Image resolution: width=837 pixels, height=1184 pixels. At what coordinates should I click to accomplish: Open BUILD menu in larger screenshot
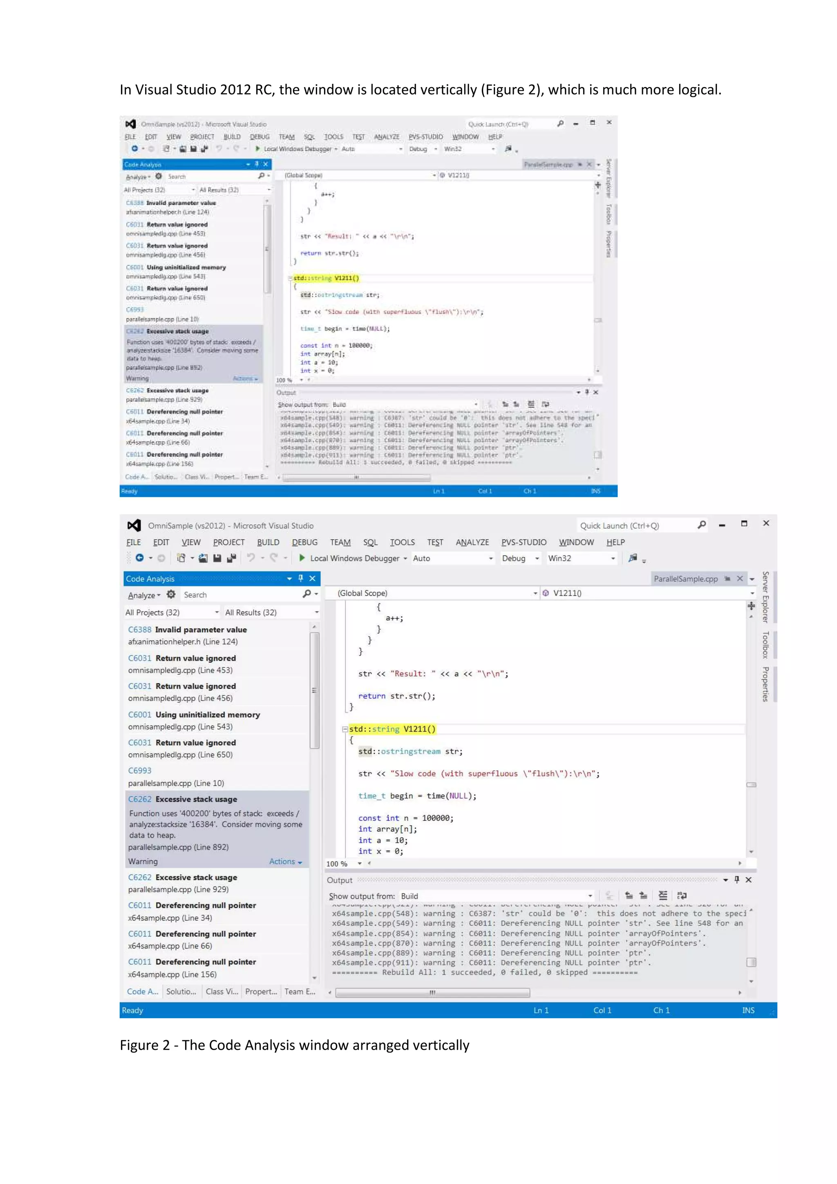point(268,543)
